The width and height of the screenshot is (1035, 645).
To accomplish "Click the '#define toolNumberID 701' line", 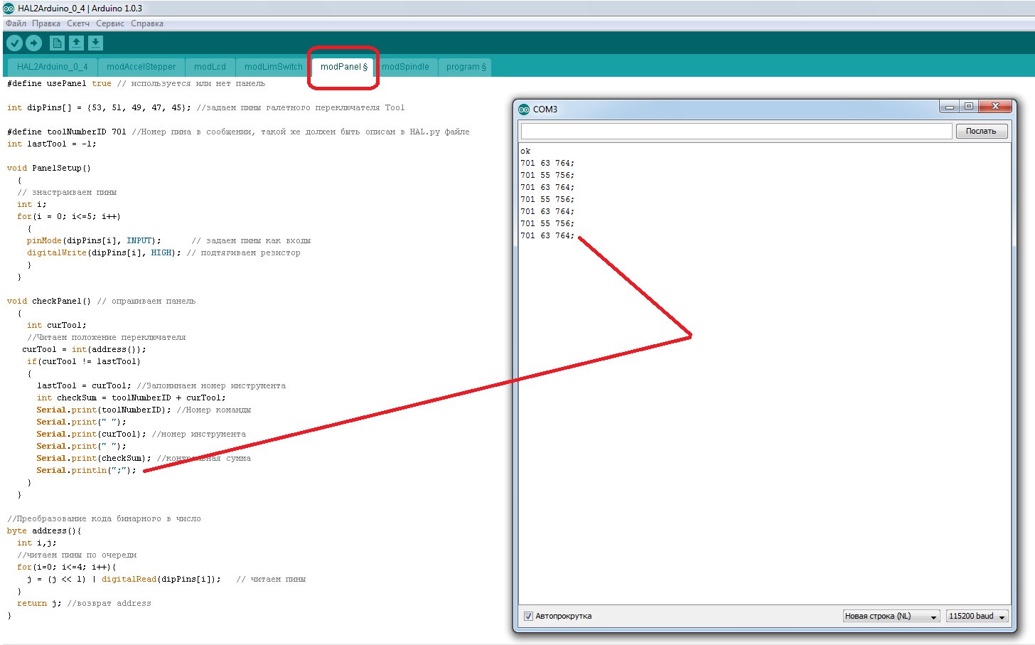I will [x=238, y=132].
